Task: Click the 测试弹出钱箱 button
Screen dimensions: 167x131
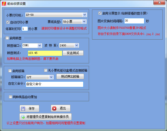Action: pyautogui.click(x=70, y=77)
